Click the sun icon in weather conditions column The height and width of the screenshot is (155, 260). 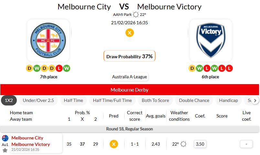tap(183, 144)
